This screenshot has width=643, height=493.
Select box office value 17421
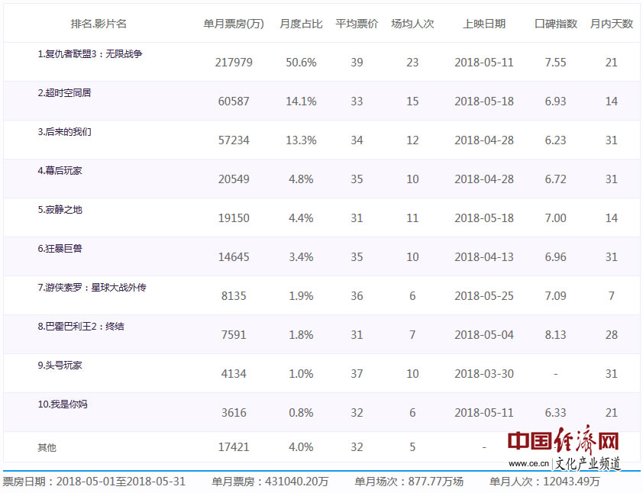[234, 446]
